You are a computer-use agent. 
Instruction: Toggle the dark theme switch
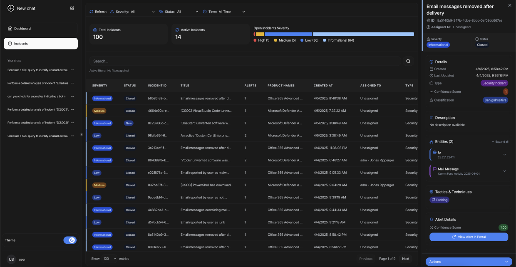coord(70,240)
